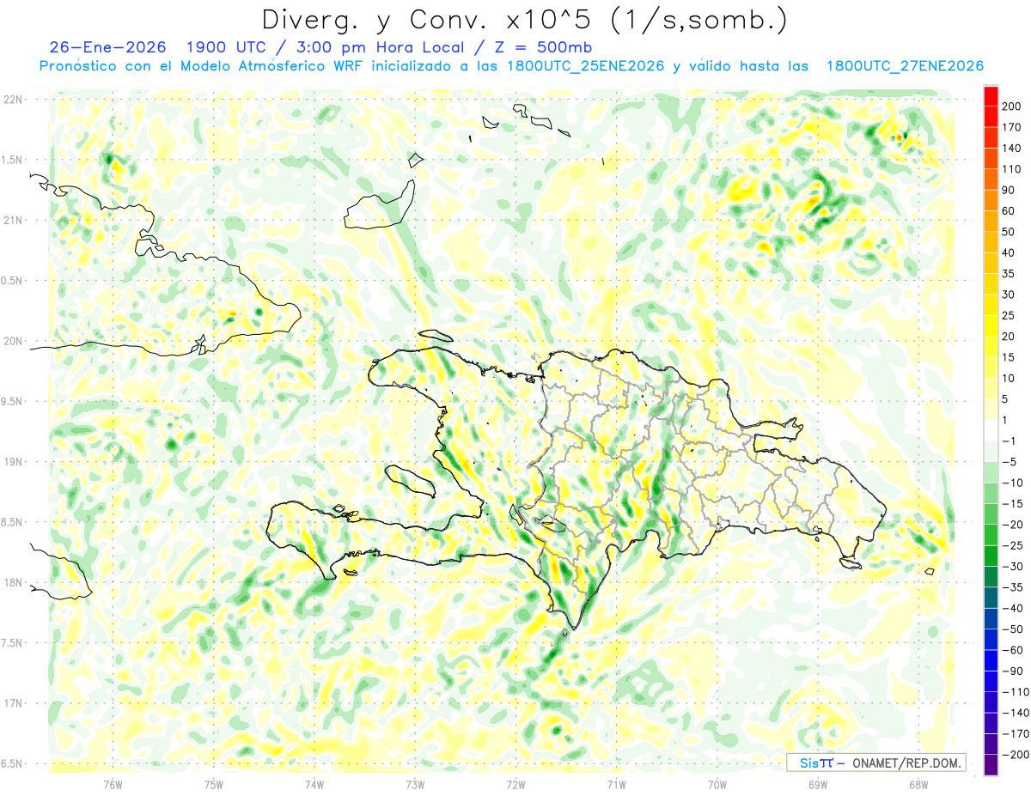Click the '72W' longitude label
The width and height of the screenshot is (1031, 796).
(515, 784)
